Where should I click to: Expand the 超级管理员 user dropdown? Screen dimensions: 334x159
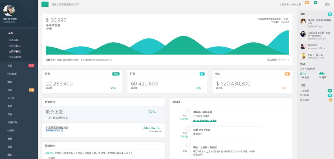10,22
